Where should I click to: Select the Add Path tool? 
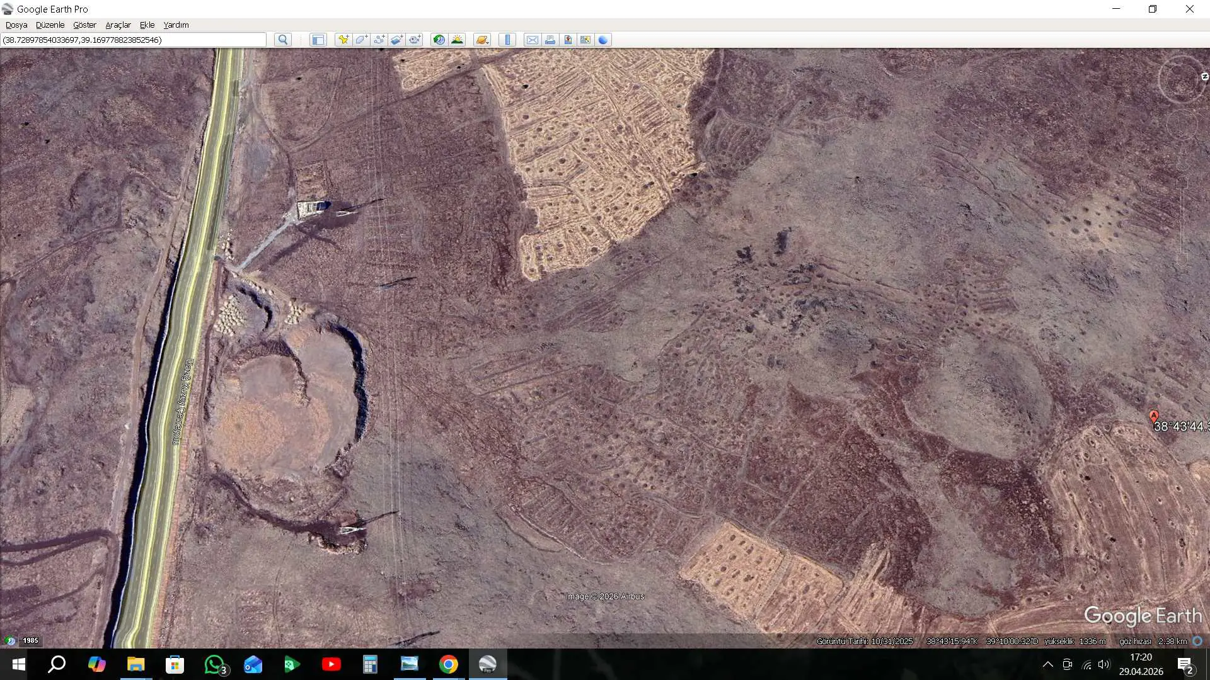pos(379,40)
